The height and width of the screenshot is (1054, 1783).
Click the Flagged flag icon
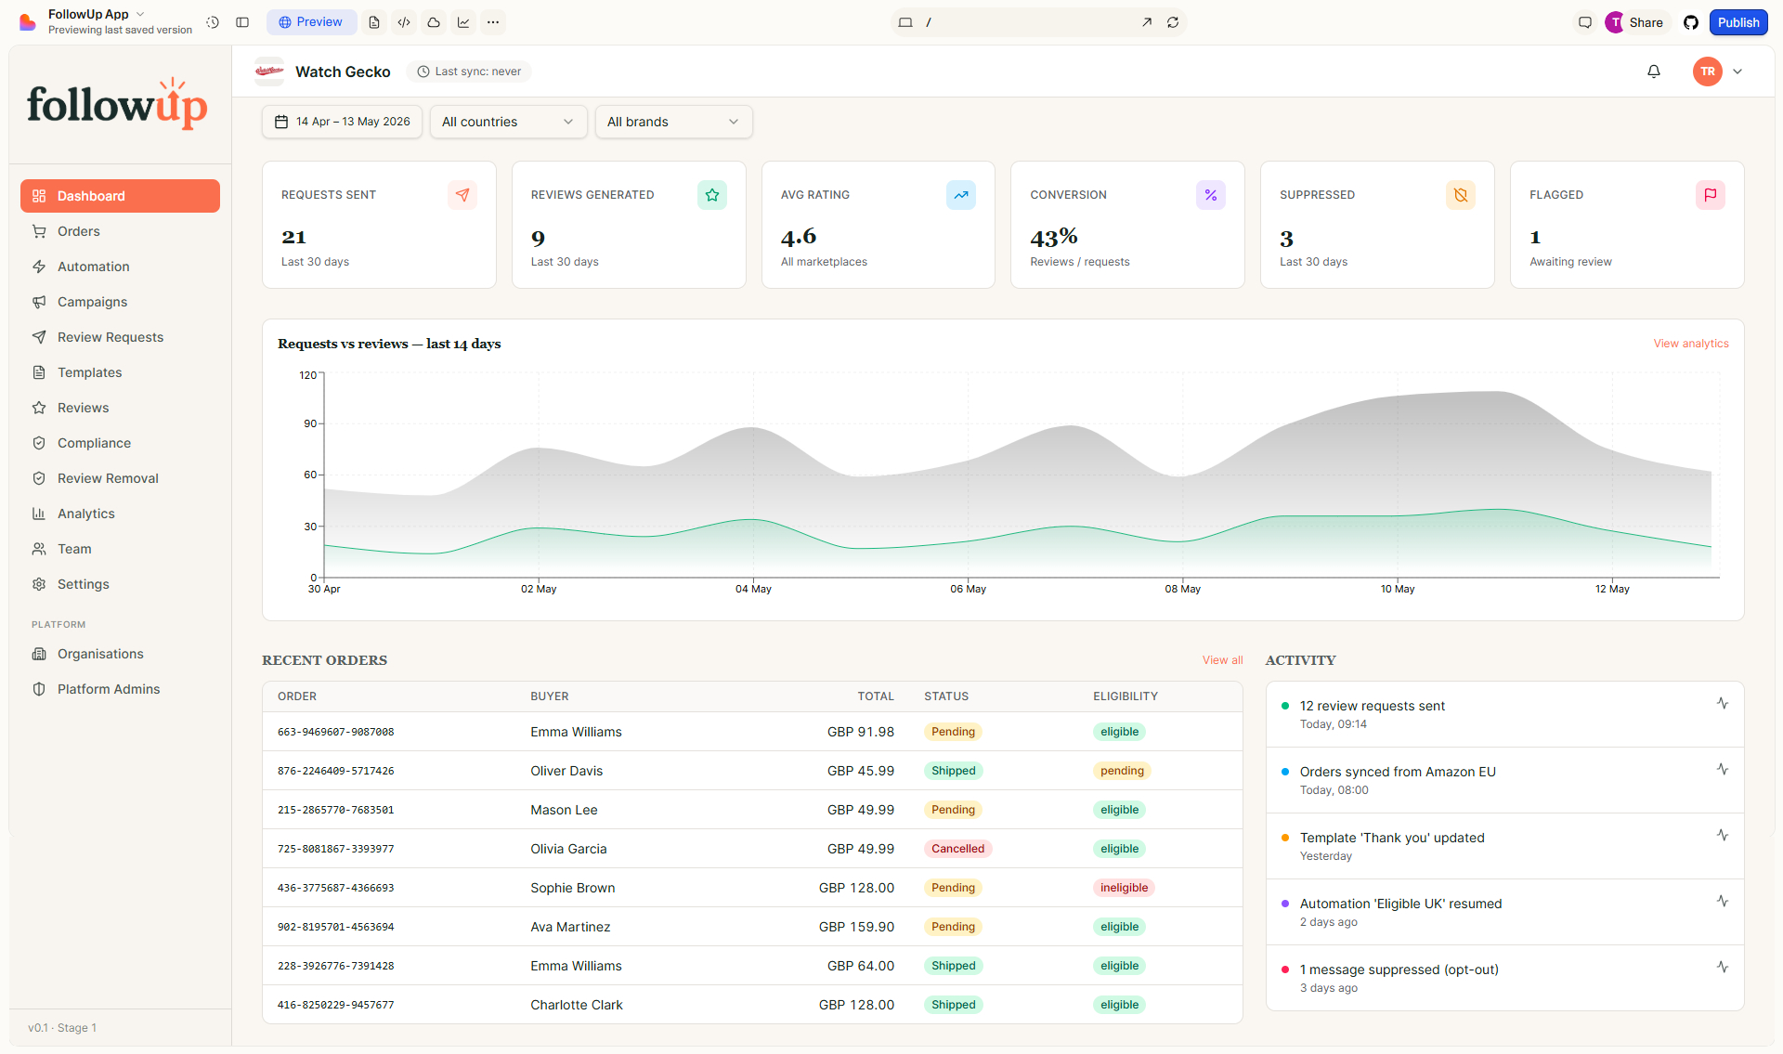[x=1711, y=195]
